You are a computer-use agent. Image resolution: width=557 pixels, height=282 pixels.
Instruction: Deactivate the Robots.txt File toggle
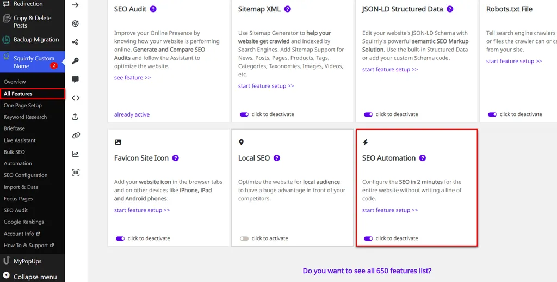click(492, 114)
